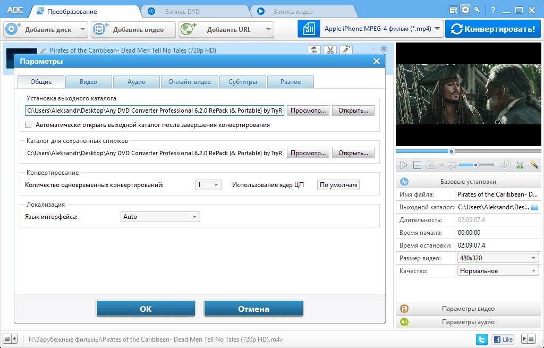
Task: Switch to the Аудио settings tab
Action: [x=137, y=82]
